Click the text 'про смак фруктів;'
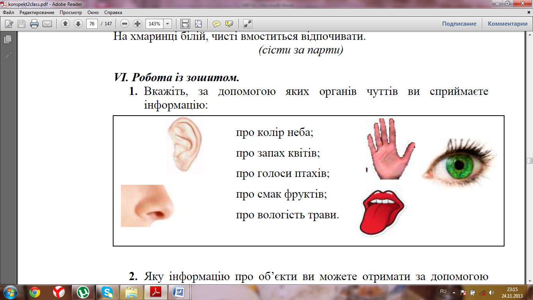The height and width of the screenshot is (300, 533). coord(281,194)
